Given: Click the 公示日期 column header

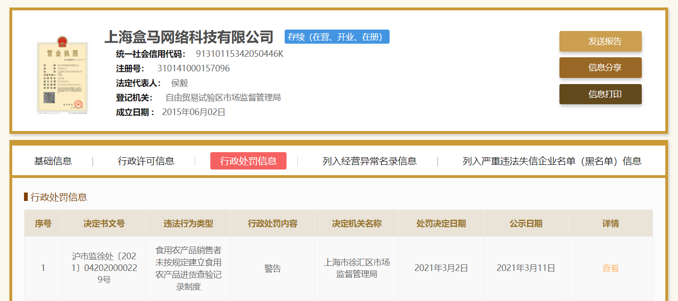Looking at the screenshot, I should pyautogui.click(x=526, y=224).
